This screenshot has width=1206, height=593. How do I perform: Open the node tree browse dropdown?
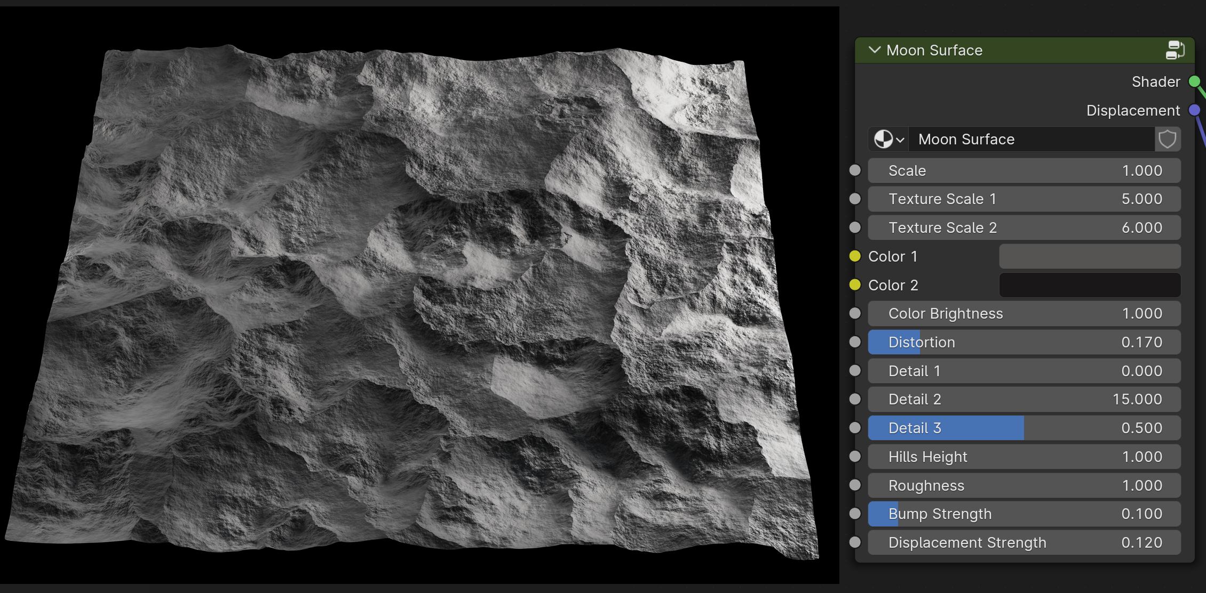(x=888, y=140)
